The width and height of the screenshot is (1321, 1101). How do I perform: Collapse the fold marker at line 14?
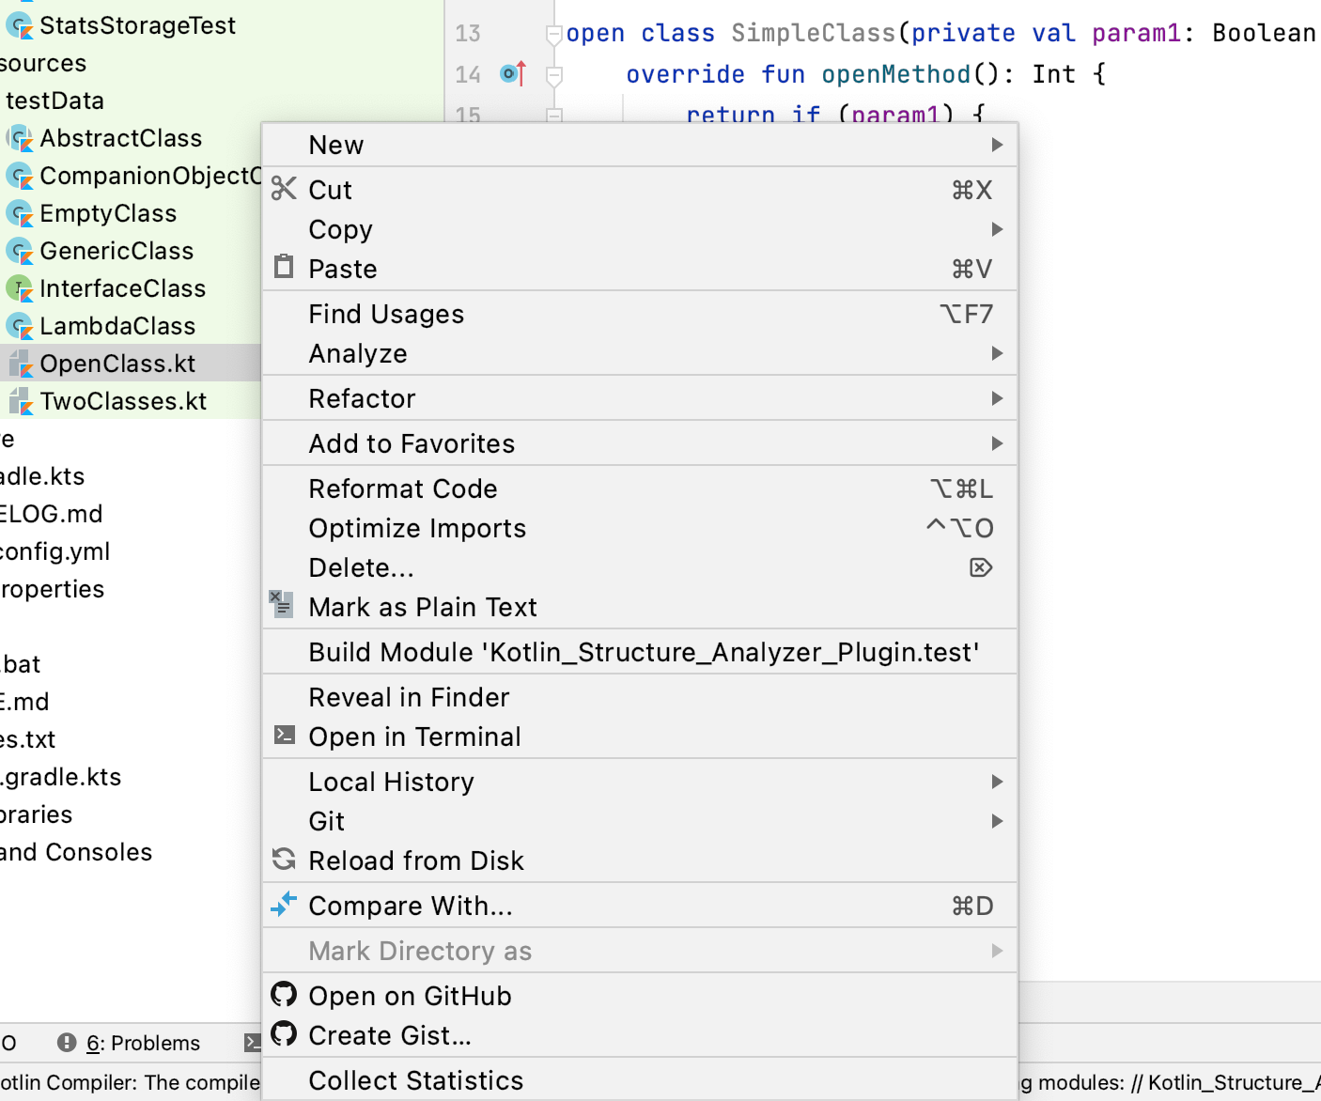(x=554, y=75)
